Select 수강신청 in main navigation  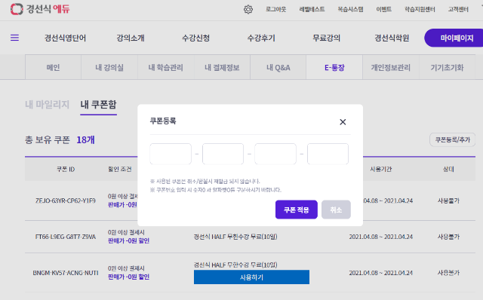195,38
